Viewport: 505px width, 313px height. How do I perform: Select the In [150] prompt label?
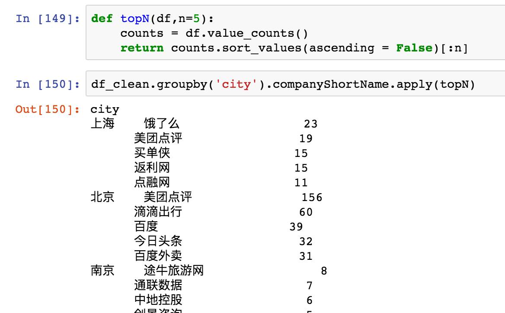pyautogui.click(x=48, y=84)
